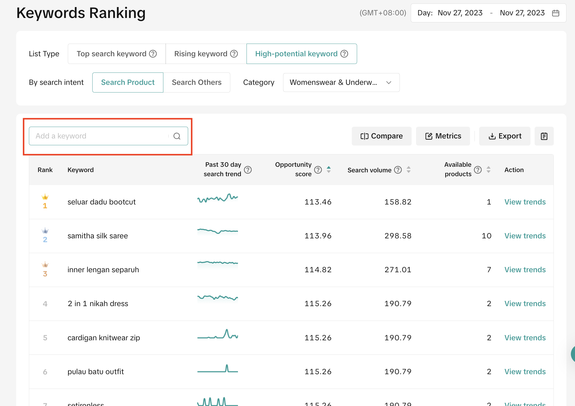575x406 pixels.
Task: View trends for samitha silk saree
Action: [x=525, y=236]
